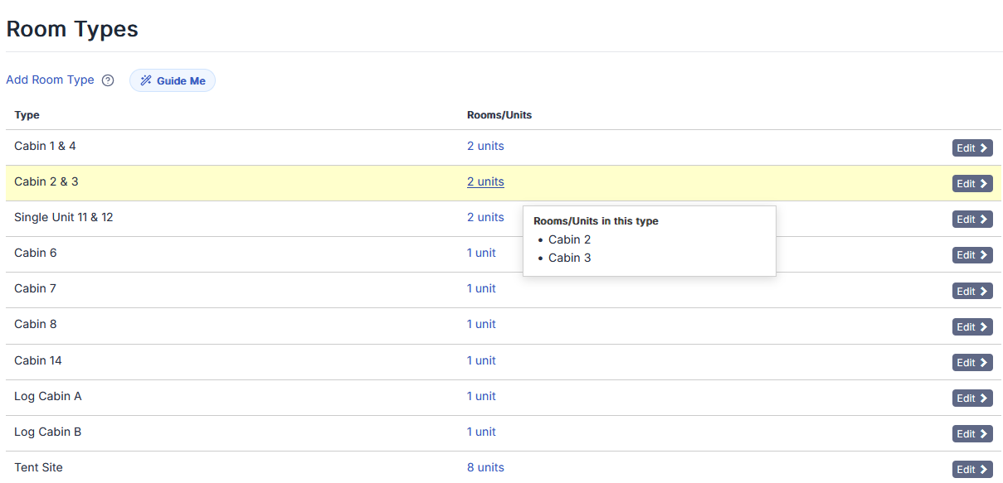The width and height of the screenshot is (1003, 483).
Task: Open the Add Room Type link
Action: coord(50,80)
